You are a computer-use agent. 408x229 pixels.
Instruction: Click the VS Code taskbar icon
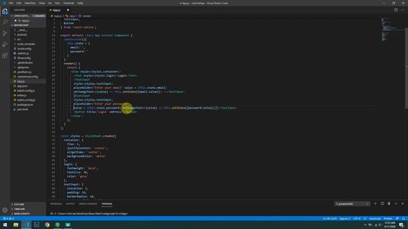(26, 225)
